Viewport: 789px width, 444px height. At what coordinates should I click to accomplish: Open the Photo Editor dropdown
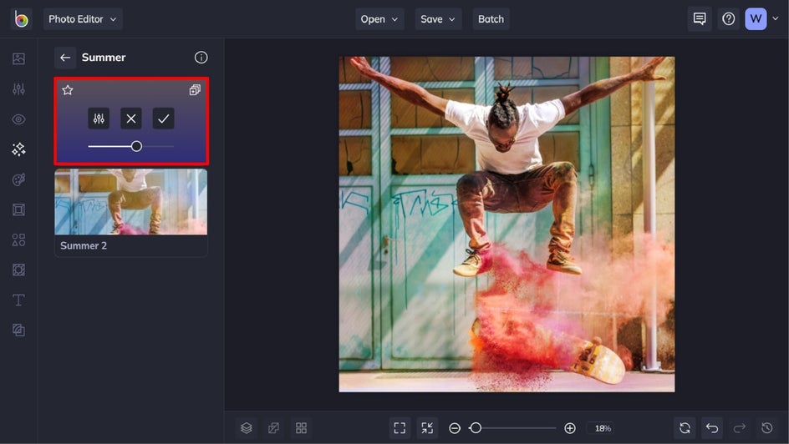coord(83,19)
